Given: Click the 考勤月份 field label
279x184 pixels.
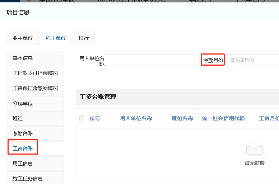Looking at the screenshot, I should click(x=213, y=60).
